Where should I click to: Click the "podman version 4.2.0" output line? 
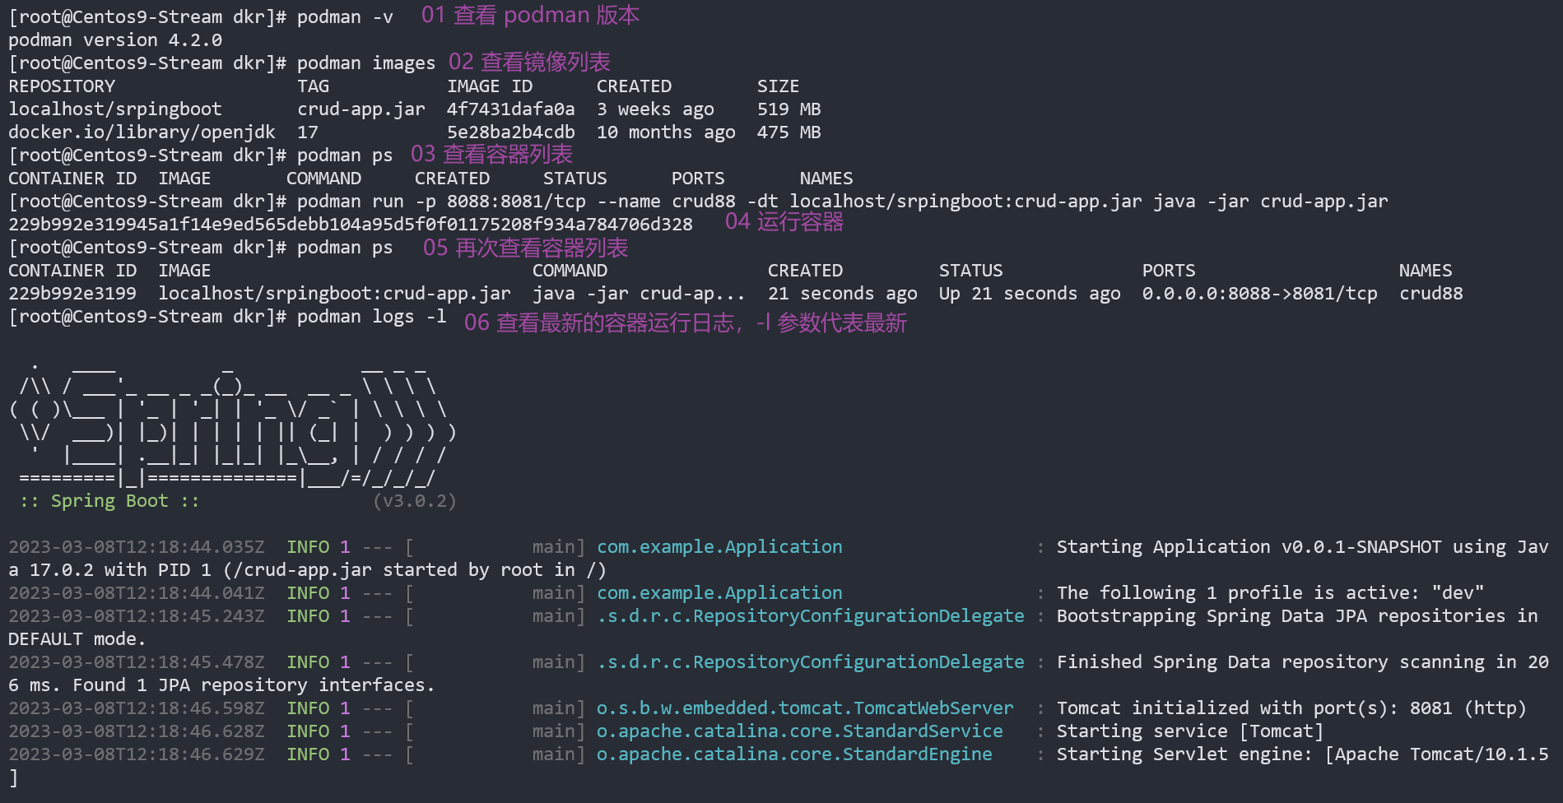click(x=115, y=40)
